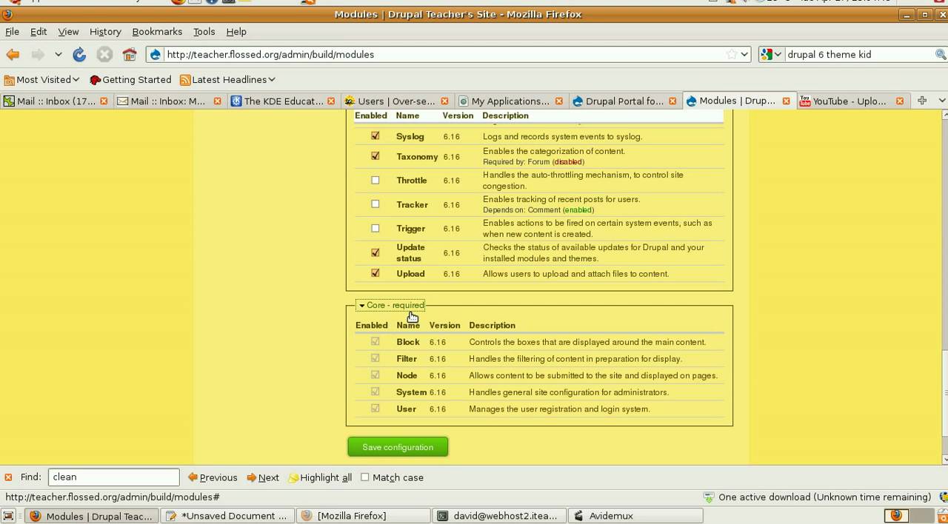Image resolution: width=948 pixels, height=524 pixels.
Task: Switch to david@webhost2 terminal in taskbar
Action: (499, 516)
